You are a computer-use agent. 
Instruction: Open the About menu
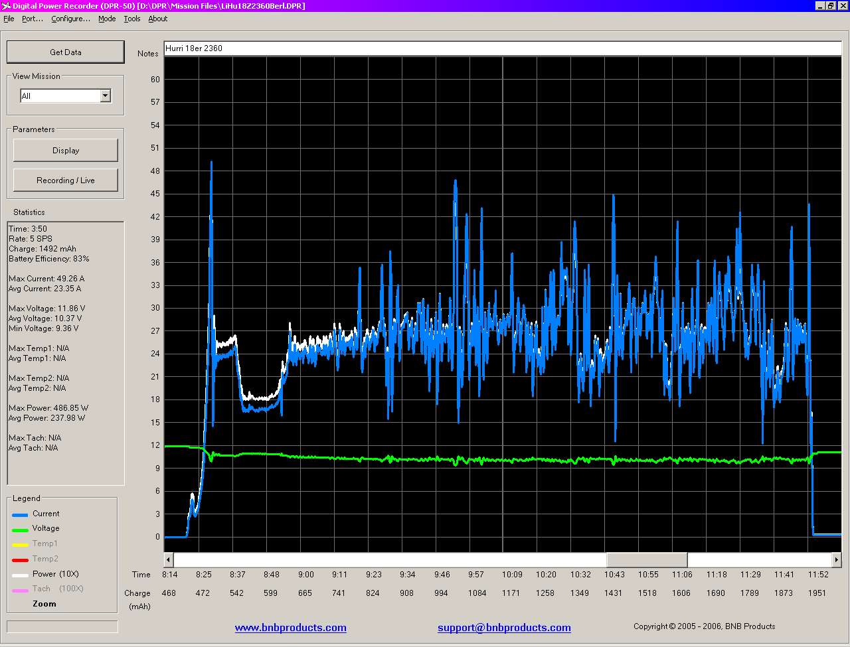tap(158, 19)
